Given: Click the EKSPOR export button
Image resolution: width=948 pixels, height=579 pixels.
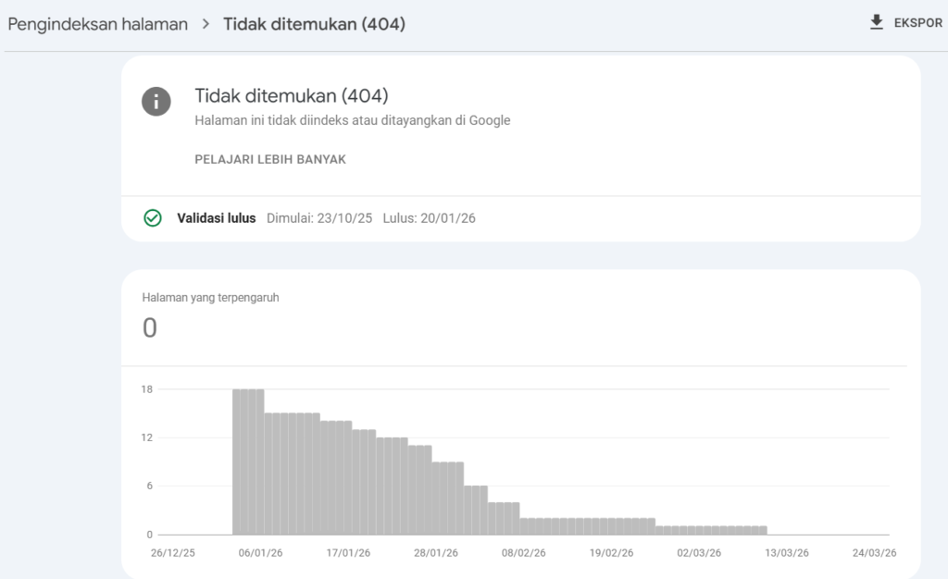Looking at the screenshot, I should 905,22.
